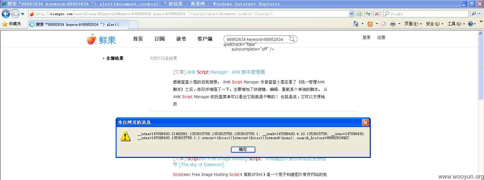Expand the Home icon dropdown arrow
The image size is (484, 180).
[x=362, y=24]
